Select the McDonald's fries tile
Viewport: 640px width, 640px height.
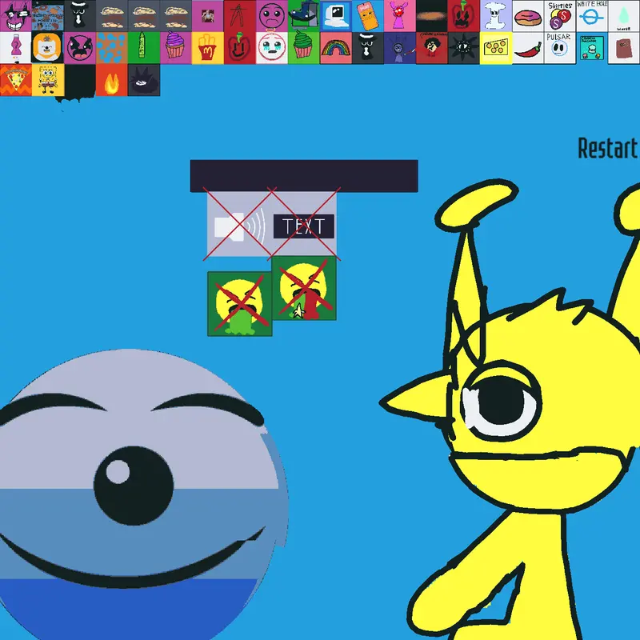[x=208, y=48]
